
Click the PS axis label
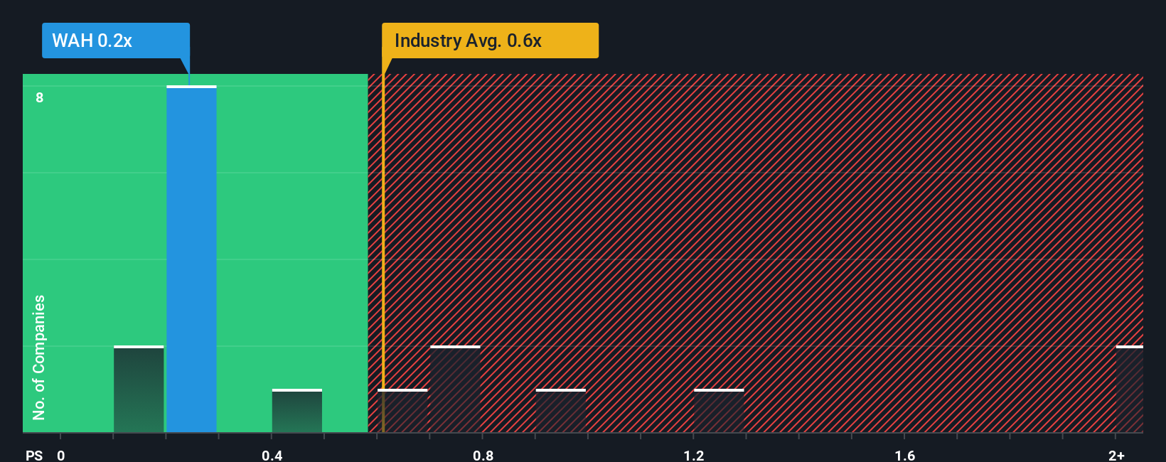click(34, 455)
